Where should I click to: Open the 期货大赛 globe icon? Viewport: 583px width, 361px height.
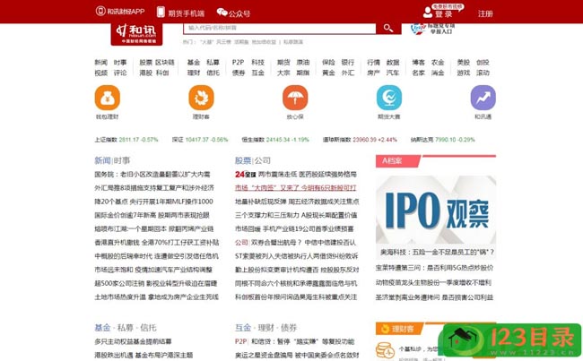click(389, 98)
